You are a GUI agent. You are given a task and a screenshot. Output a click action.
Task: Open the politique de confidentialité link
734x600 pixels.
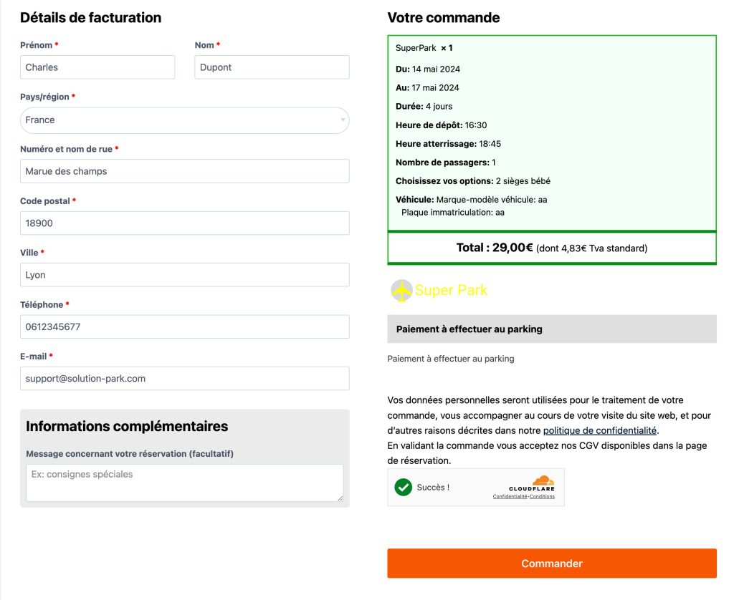pyautogui.click(x=600, y=430)
